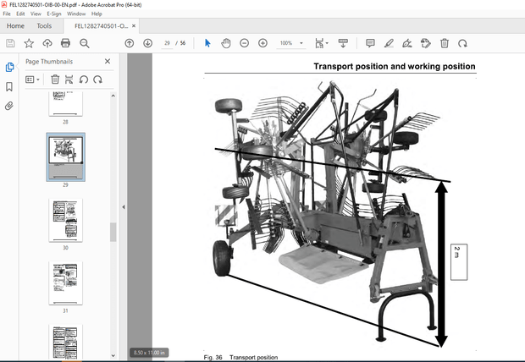Viewport: 525px width, 362px height.
Task: Select the FEL1282740501 document tab
Action: (x=101, y=25)
